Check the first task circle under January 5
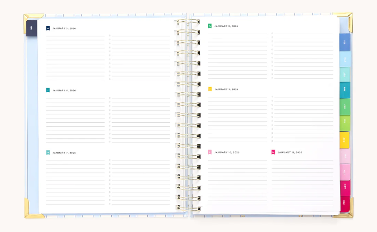Screen dimensions: 377x232 click(109, 36)
